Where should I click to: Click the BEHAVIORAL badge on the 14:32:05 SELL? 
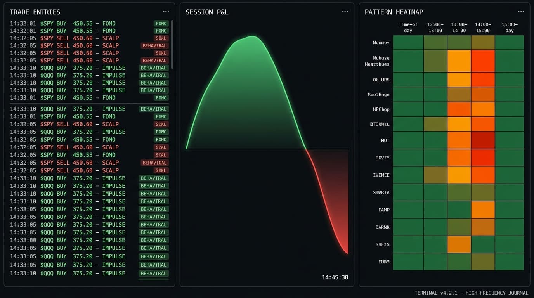pyautogui.click(x=154, y=45)
